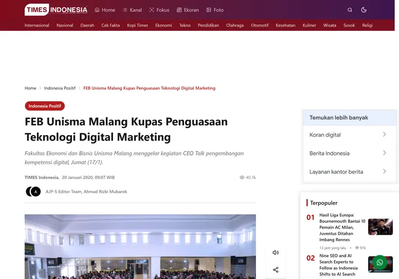Click the AJP-5 Editor Team author name
Viewport: 399px width, 279px height.
64,192
